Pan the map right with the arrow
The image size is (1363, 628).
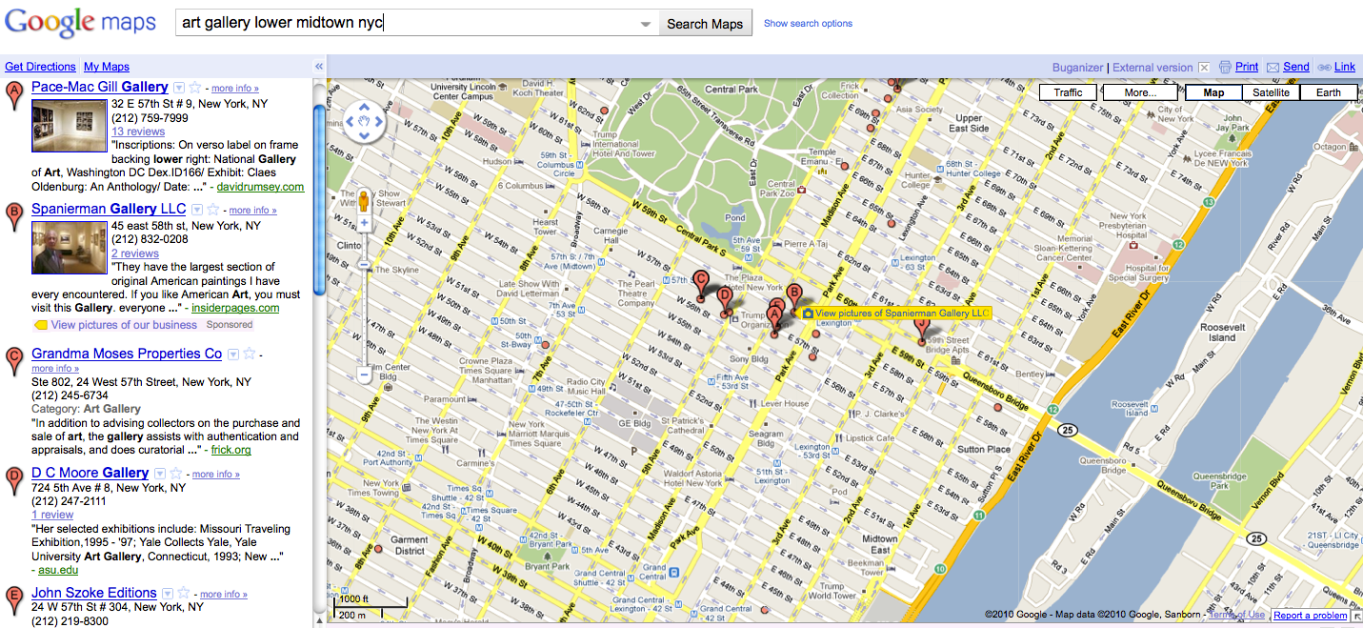tap(379, 121)
